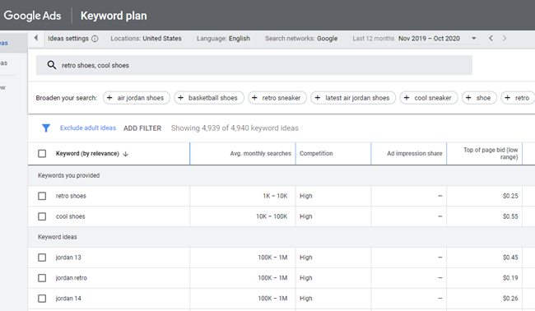
Task: Go to next date range arrow
Action: (x=505, y=38)
